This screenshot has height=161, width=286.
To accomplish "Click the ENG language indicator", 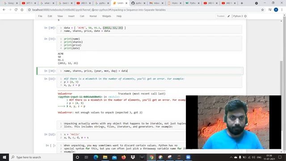I will (259, 157).
